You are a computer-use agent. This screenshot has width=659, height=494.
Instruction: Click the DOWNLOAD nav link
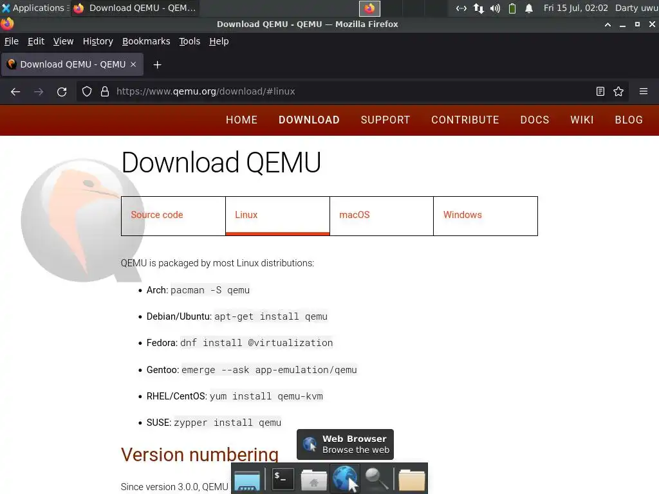click(309, 120)
